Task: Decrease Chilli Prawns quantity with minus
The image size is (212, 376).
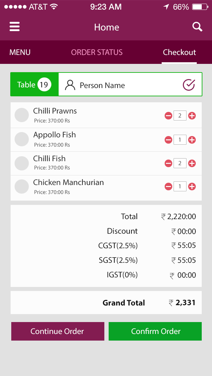Action: (169, 116)
